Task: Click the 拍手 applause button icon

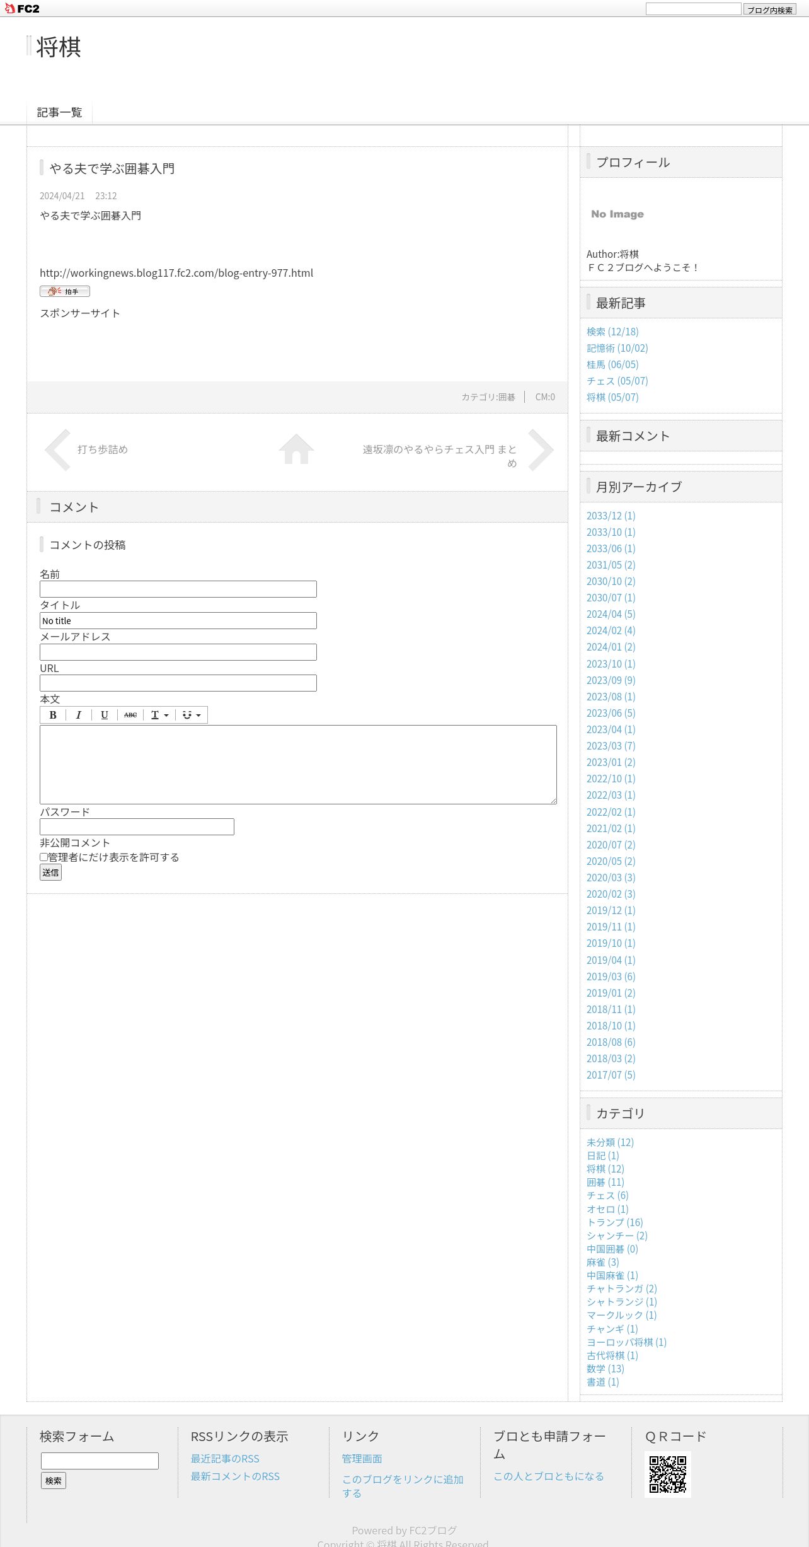Action: [x=65, y=291]
